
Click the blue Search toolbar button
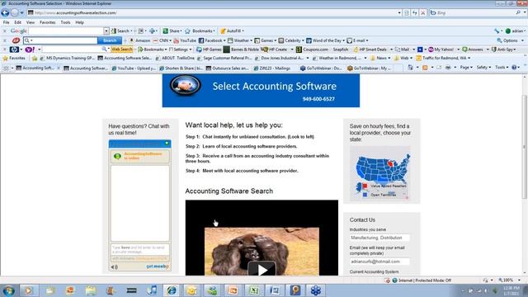coord(110,40)
